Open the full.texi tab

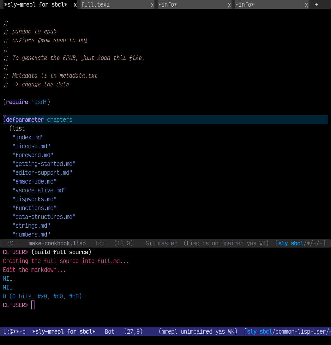tap(95, 5)
